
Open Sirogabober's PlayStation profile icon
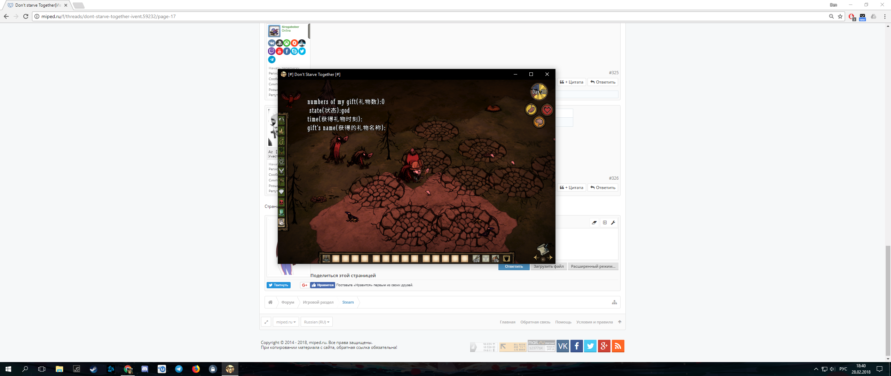coord(279,43)
